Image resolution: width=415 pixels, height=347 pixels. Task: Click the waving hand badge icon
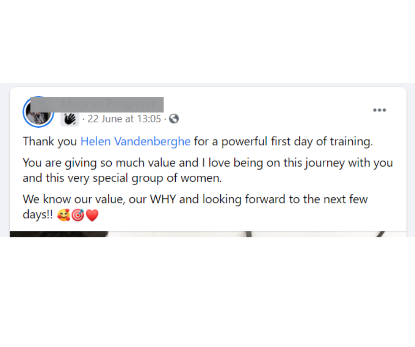(x=70, y=119)
